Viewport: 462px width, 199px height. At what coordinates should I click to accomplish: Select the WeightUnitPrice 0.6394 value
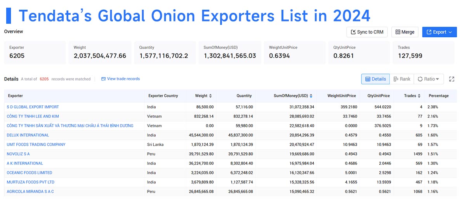click(279, 56)
